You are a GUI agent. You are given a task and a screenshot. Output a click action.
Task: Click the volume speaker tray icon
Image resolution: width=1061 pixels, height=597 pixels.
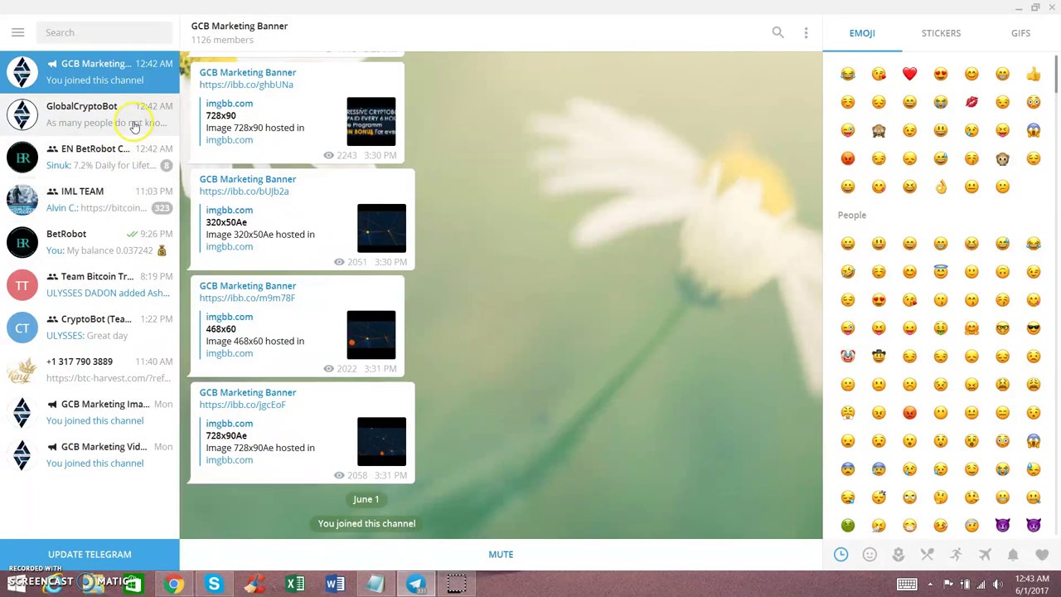tap(997, 585)
